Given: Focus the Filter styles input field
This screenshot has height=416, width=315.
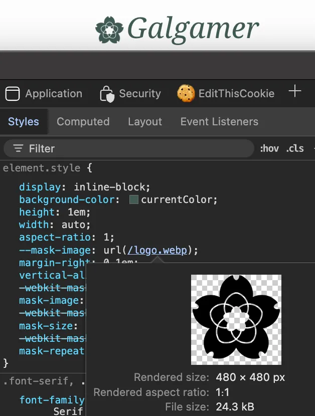Looking at the screenshot, I should point(135,148).
